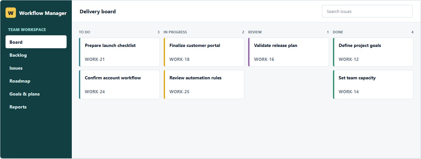Screen dimensions: 421x159
Task: Click the DONE column header
Action: 338,32
